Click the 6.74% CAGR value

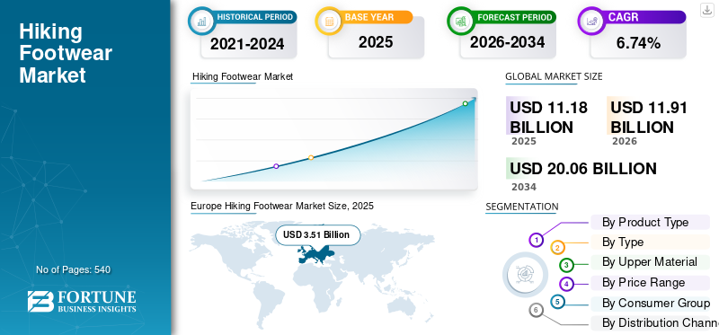coord(638,43)
